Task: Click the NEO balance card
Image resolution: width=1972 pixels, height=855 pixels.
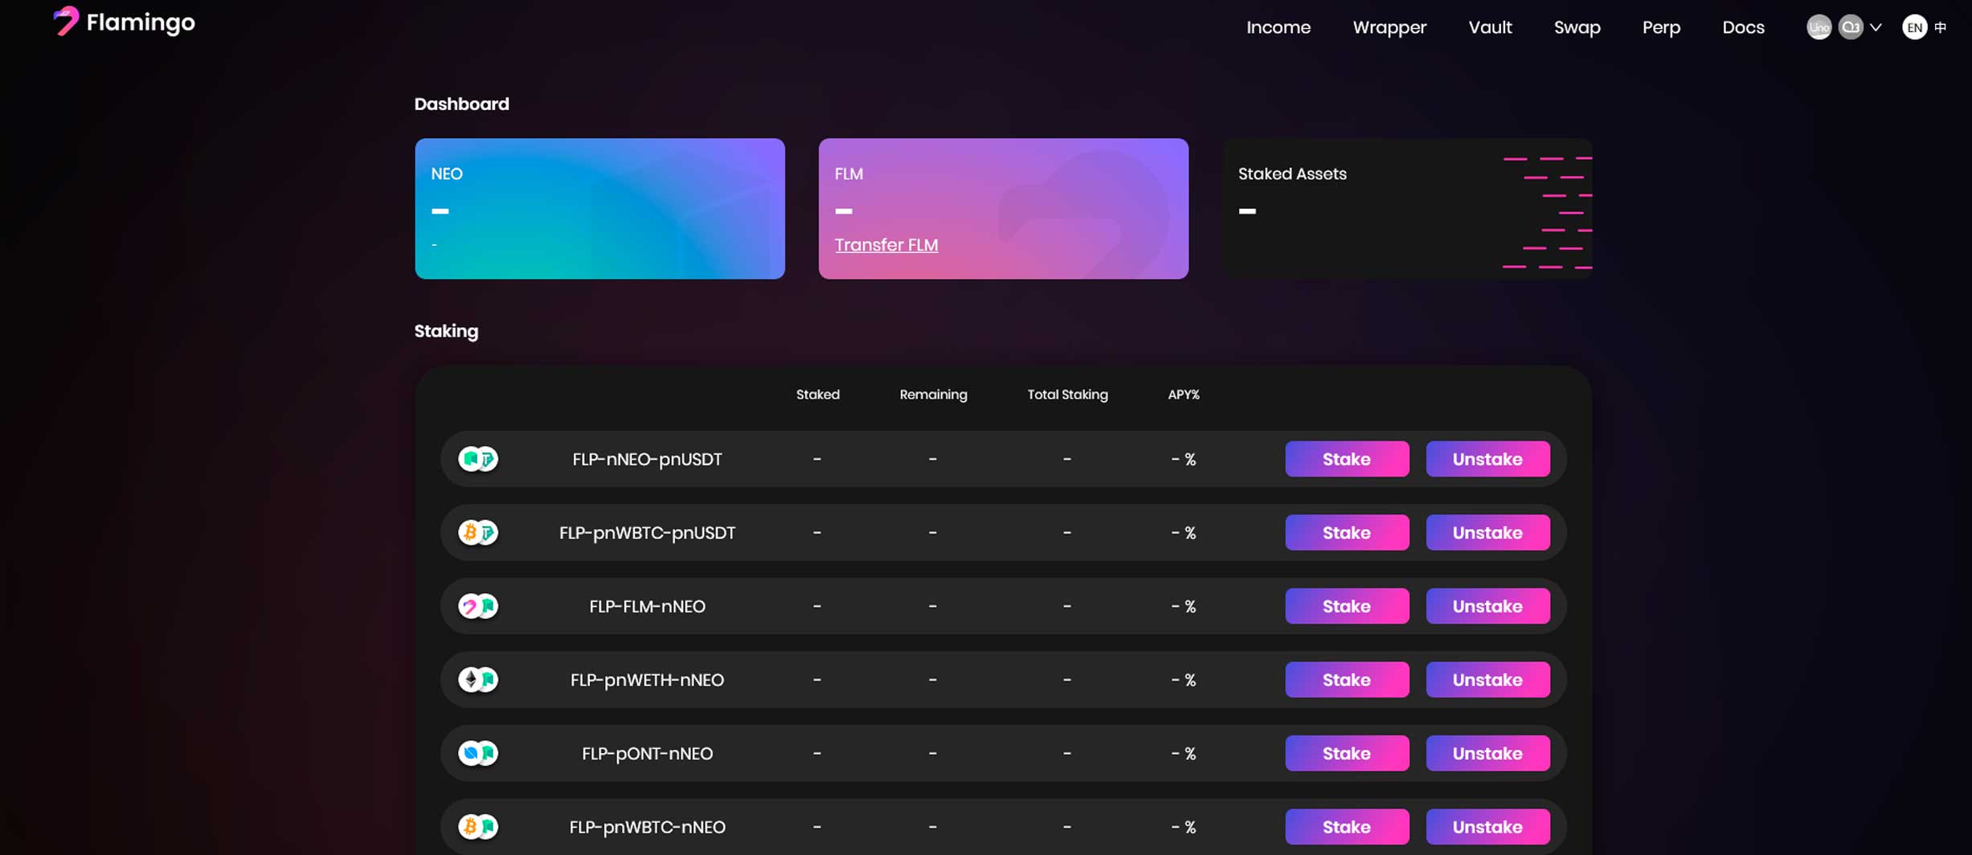Action: tap(599, 209)
